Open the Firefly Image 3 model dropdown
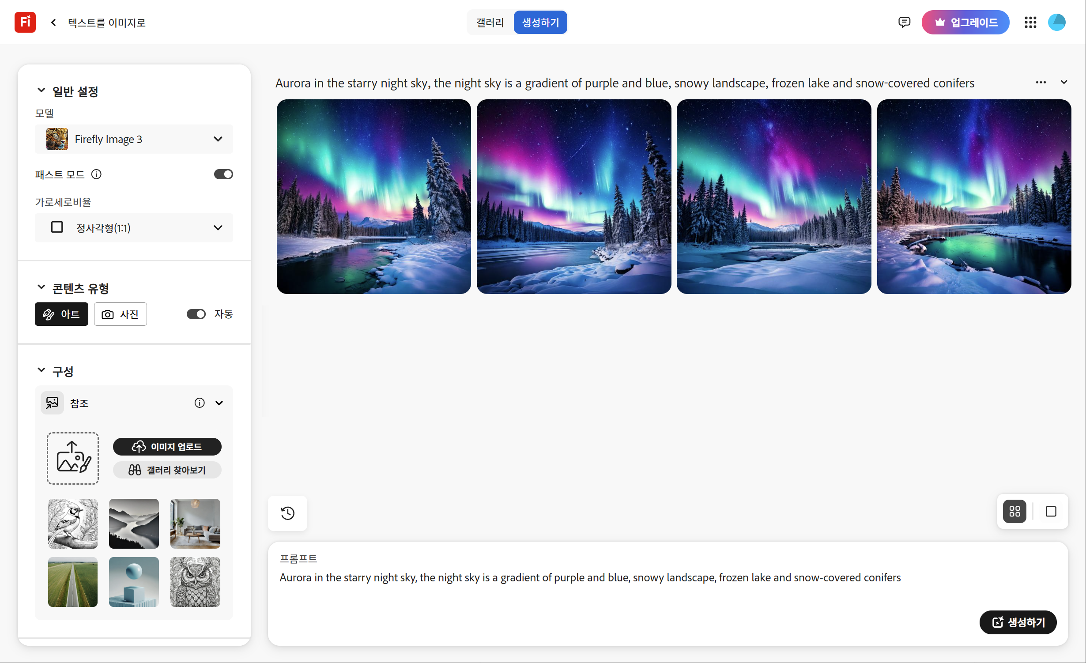 coord(134,139)
